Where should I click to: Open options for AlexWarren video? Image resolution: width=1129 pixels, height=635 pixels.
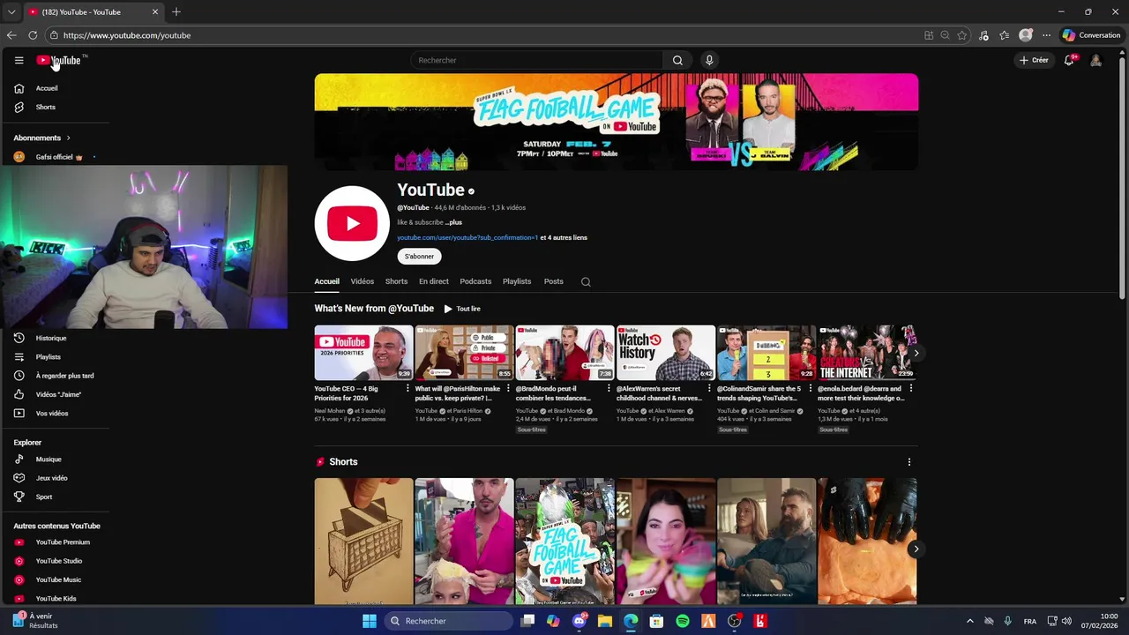(x=709, y=388)
